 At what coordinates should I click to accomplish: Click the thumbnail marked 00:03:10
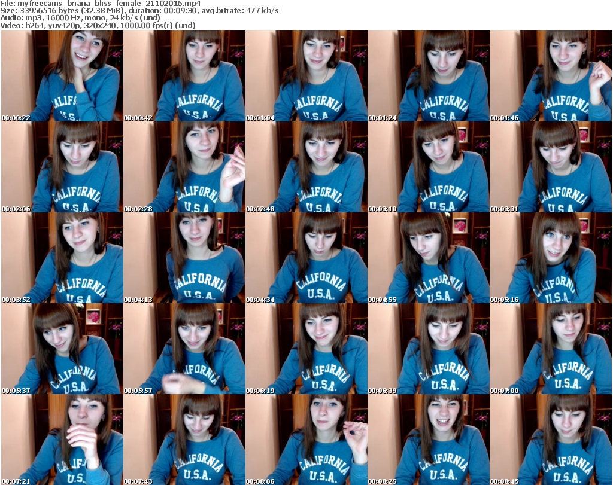428,167
